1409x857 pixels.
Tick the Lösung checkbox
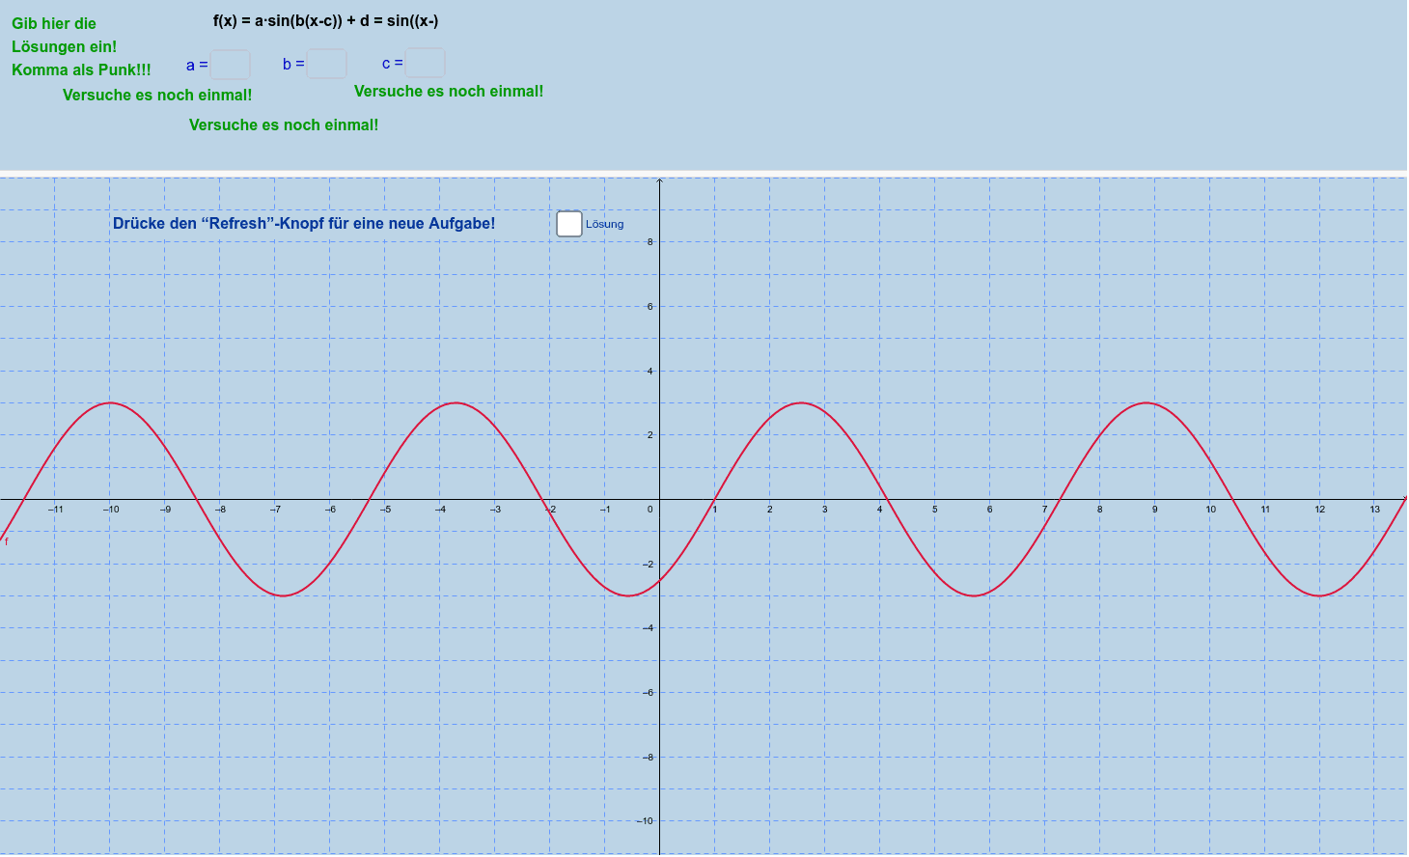569,224
